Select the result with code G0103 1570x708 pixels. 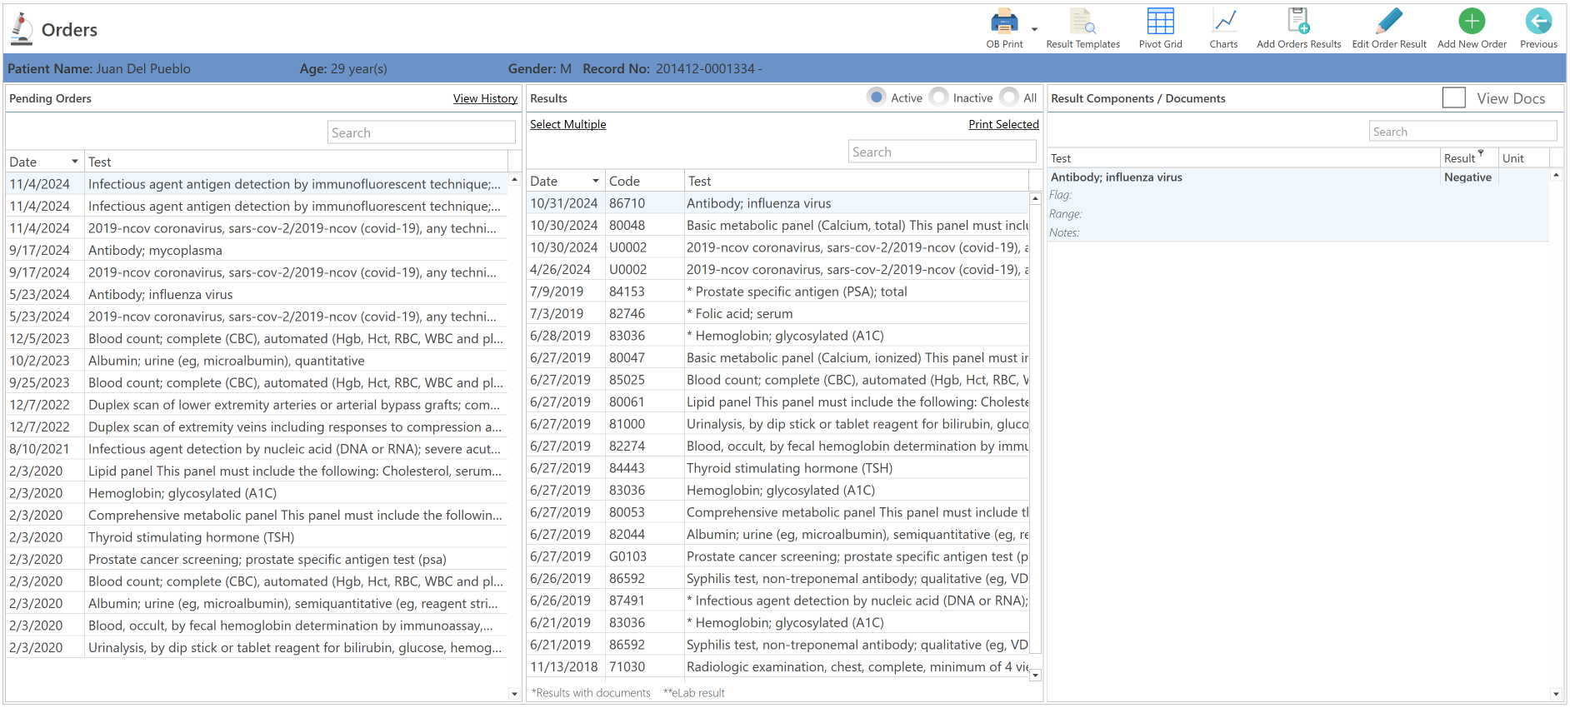[x=778, y=556]
